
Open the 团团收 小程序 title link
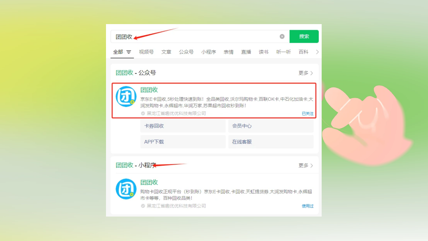(149, 182)
